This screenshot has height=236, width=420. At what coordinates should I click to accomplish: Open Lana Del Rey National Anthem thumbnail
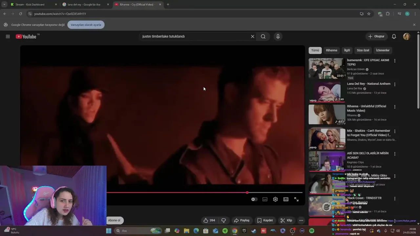[x=327, y=91]
